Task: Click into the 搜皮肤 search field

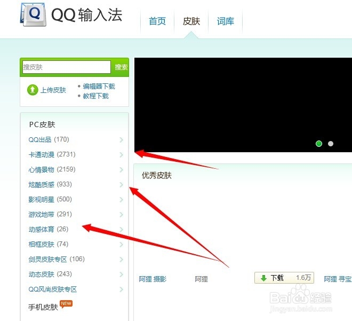Action: tap(67, 67)
